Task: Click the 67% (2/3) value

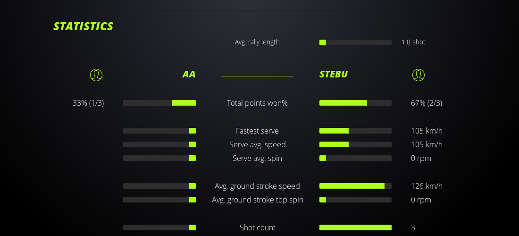Action: click(x=427, y=103)
